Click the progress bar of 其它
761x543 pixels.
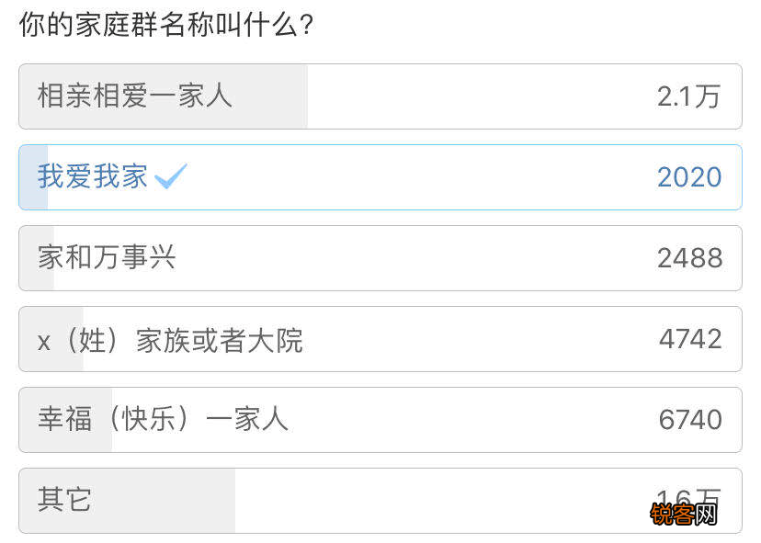click(x=129, y=501)
